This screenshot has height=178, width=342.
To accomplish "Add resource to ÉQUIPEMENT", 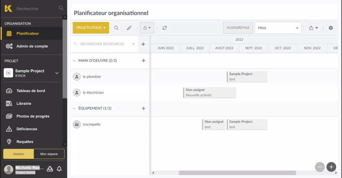I will point(144,108).
